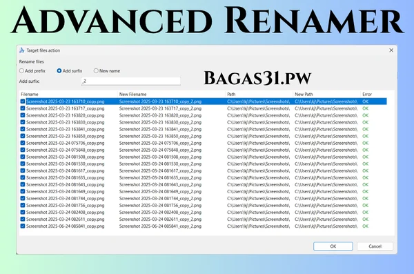The image size is (414, 274).
Task: Click Path cell of the 163841_copy.png row
Action: [258, 129]
